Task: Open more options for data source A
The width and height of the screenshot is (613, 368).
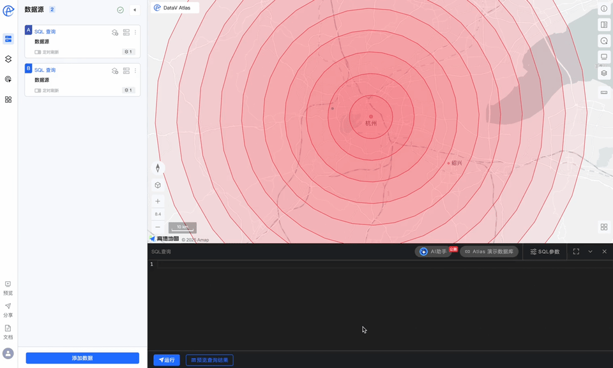Action: [x=135, y=33]
